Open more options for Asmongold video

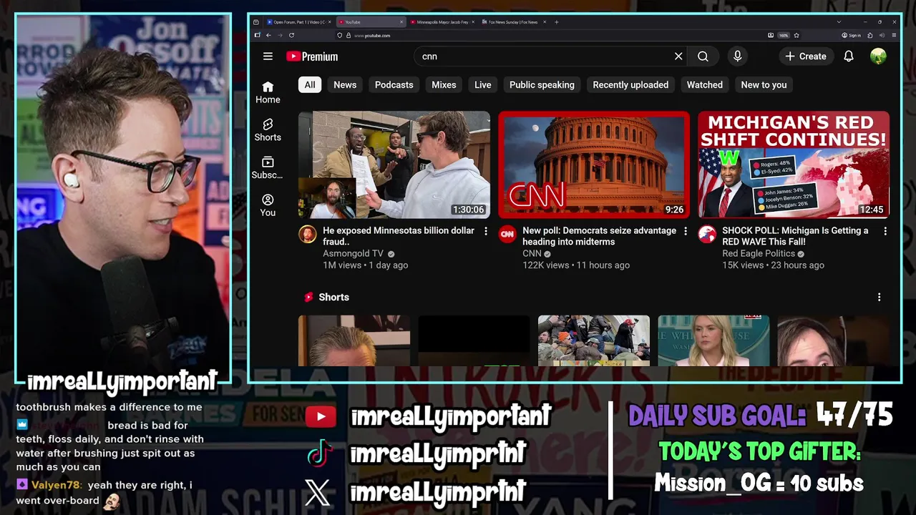pos(486,231)
